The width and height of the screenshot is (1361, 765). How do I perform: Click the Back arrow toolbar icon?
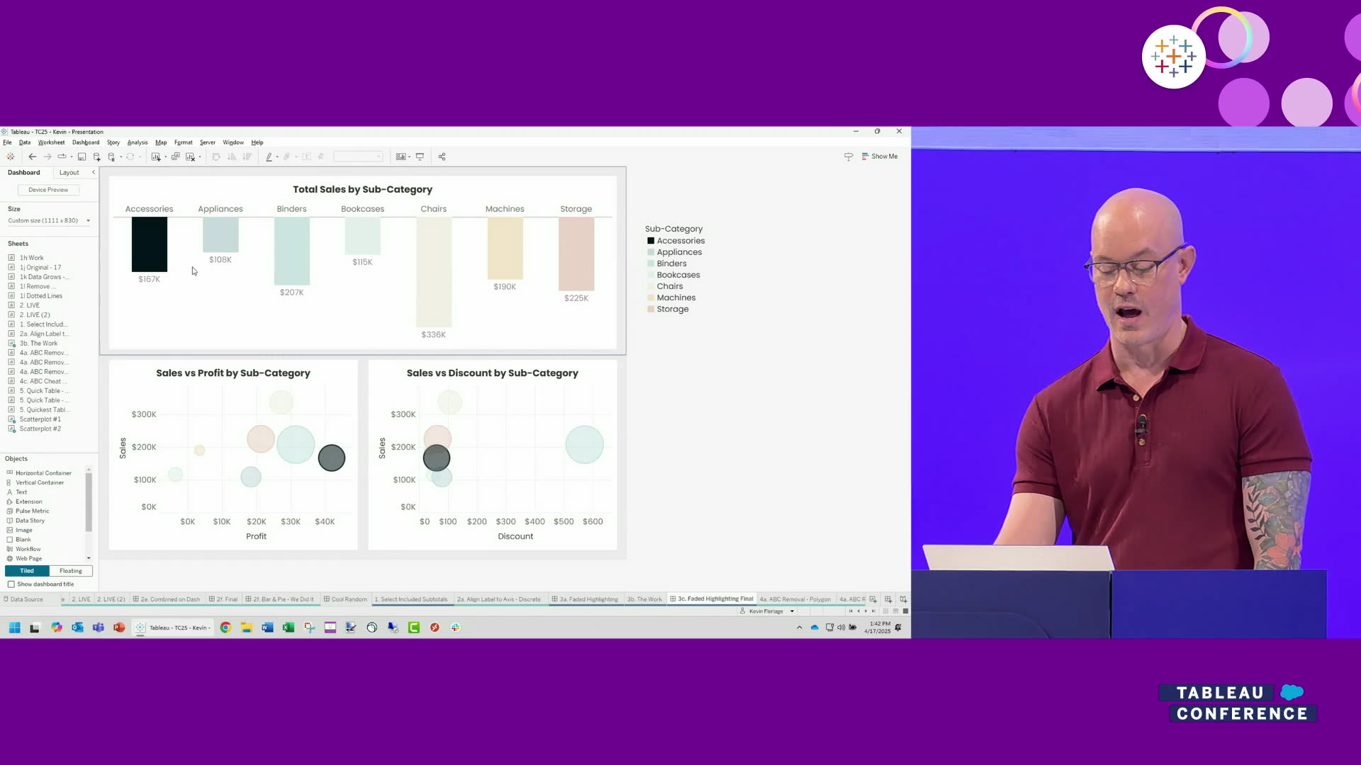point(33,157)
